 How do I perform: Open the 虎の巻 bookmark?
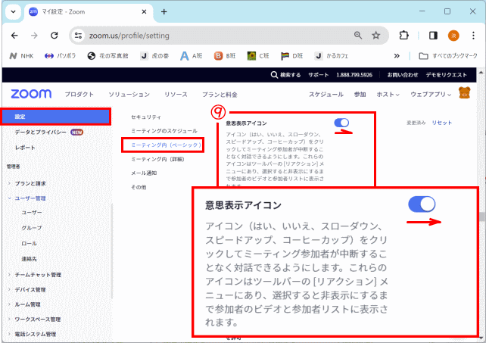[154, 56]
